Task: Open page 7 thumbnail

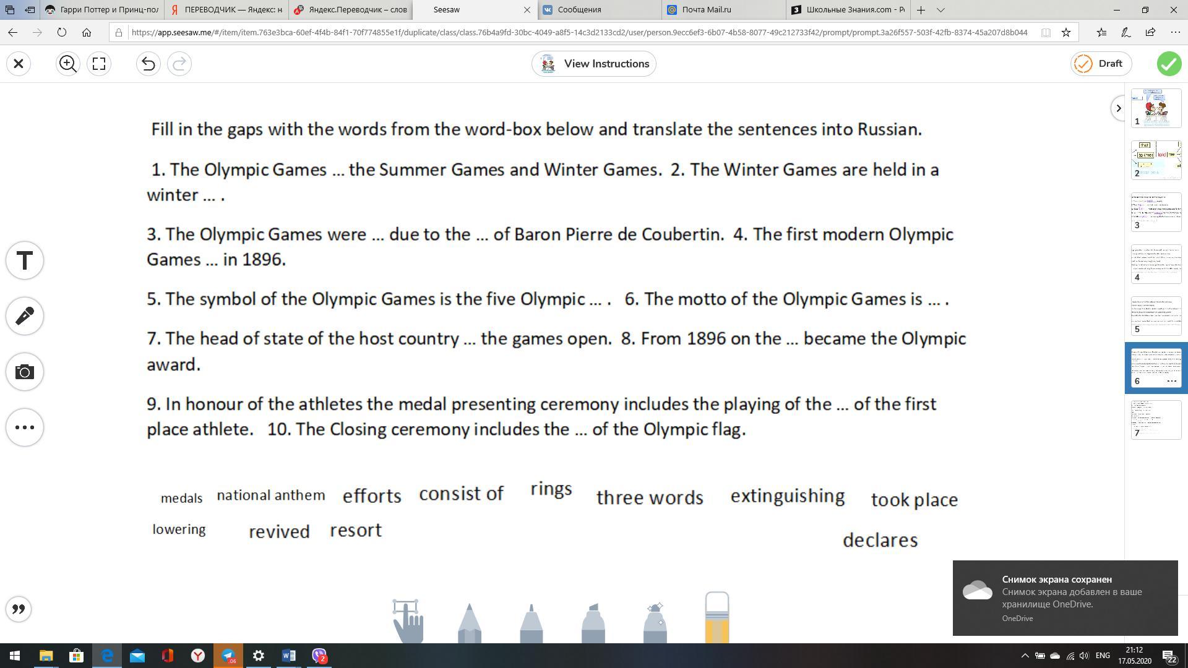Action: tap(1156, 419)
